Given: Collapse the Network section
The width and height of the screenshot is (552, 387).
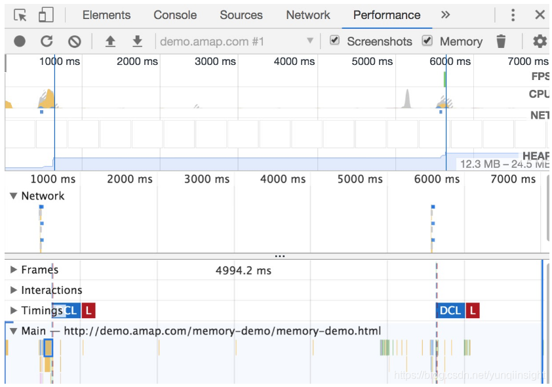Looking at the screenshot, I should point(13,196).
